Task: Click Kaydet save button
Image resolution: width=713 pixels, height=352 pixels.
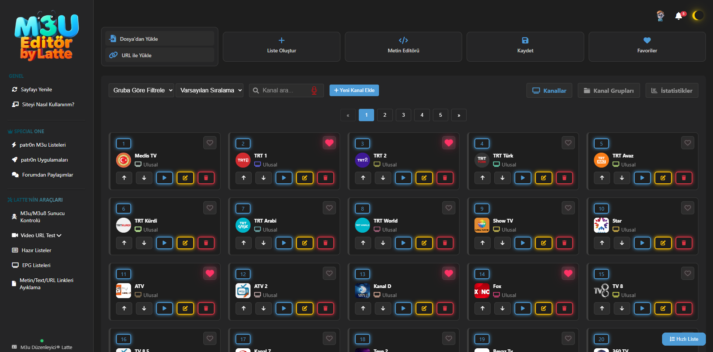Action: pyautogui.click(x=525, y=47)
